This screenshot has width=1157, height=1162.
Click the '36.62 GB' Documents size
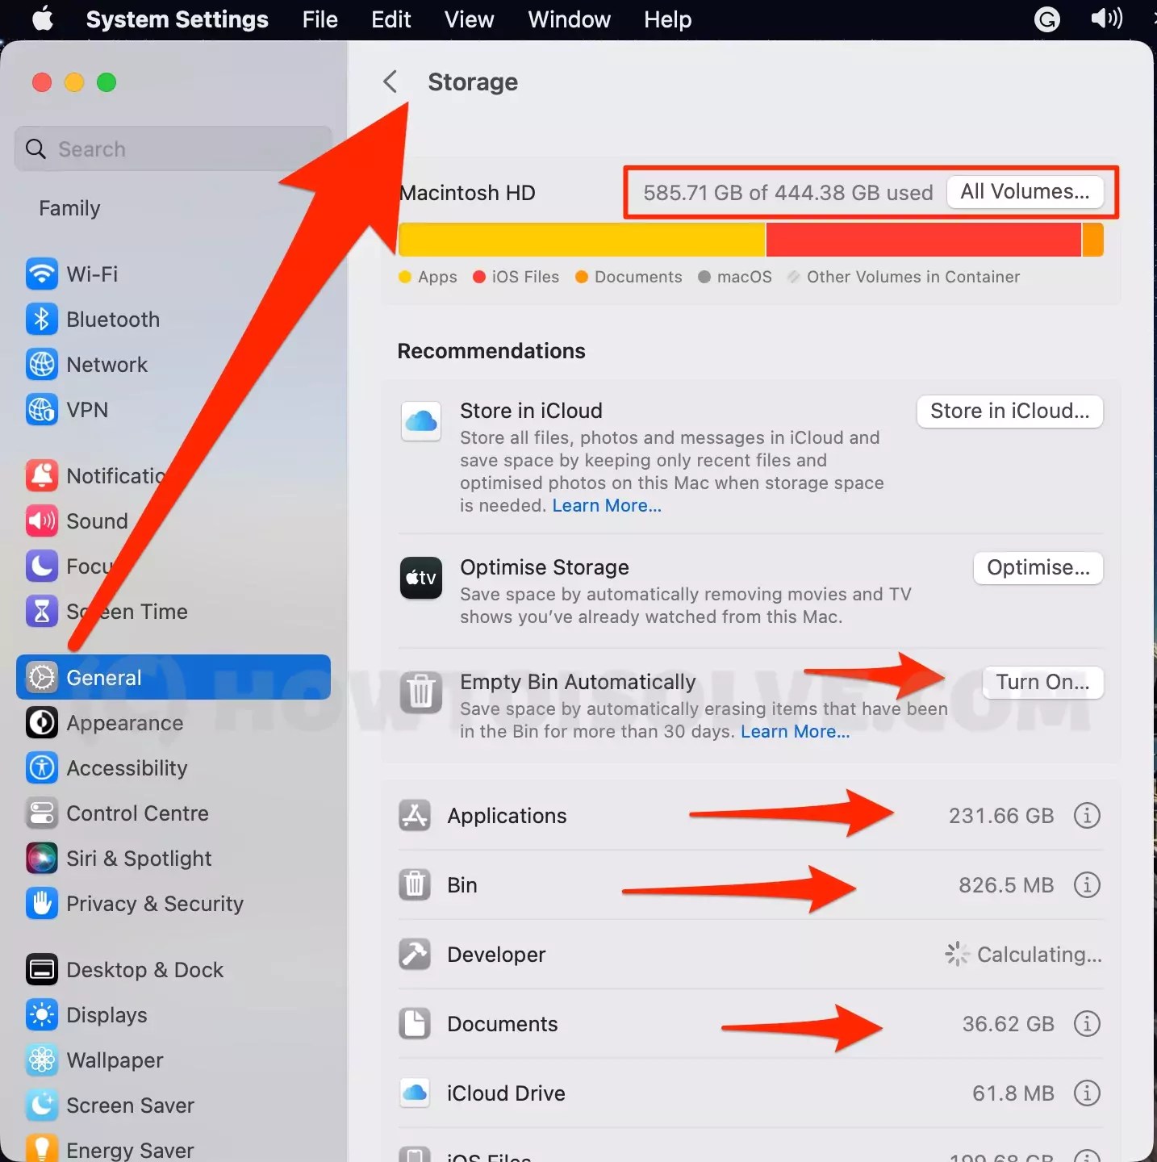1008,1024
